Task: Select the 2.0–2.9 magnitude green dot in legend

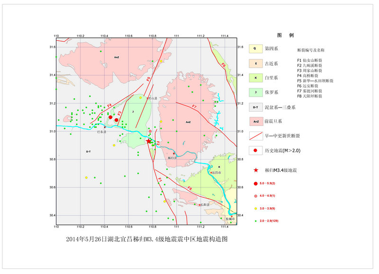Action: (x=256, y=221)
